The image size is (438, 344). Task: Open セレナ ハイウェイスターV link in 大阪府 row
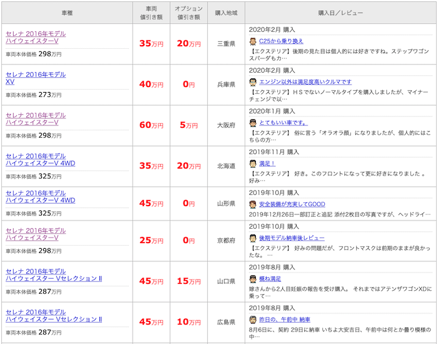[x=36, y=119]
